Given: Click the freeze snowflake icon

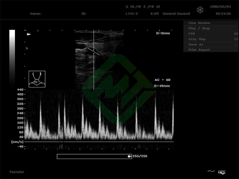Looking at the screenshot, I should [200, 10].
